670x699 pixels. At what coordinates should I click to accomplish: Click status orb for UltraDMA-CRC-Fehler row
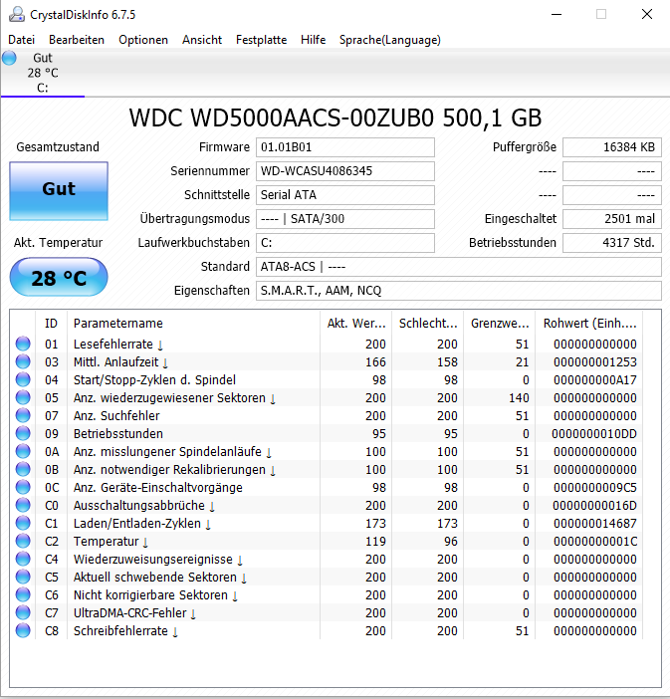tap(23, 612)
